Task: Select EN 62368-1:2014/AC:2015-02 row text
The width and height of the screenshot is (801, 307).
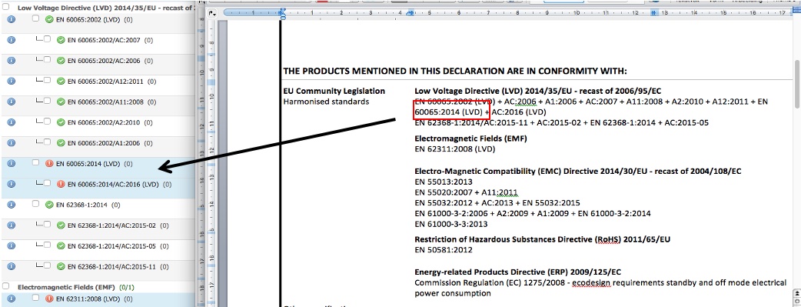Action: 111,225
